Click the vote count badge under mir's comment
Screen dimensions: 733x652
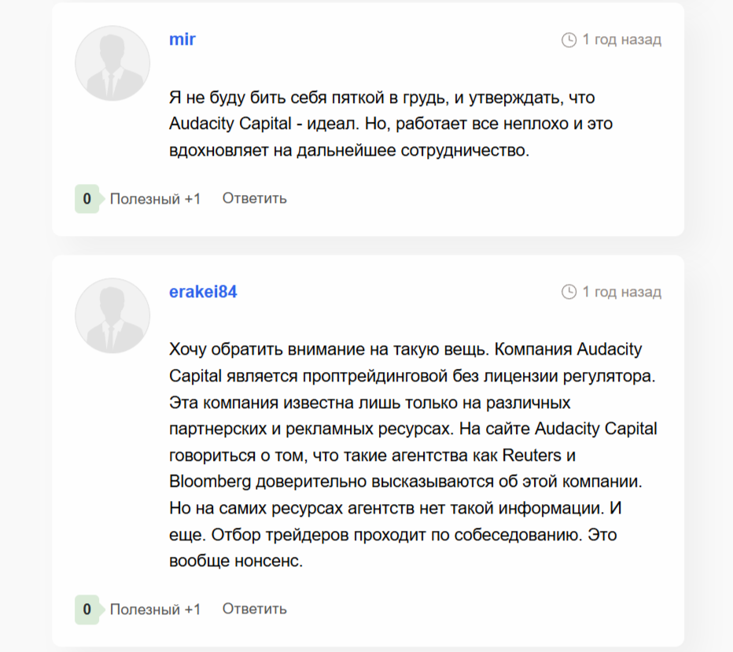[87, 199]
